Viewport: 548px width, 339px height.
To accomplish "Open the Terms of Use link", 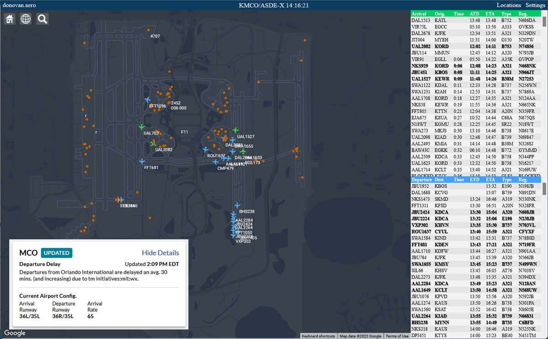I will tap(396, 336).
